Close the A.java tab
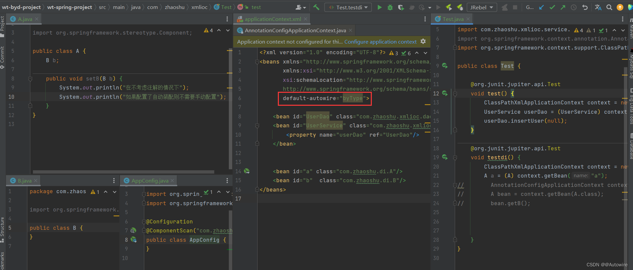This screenshot has height=270, width=633. click(37, 19)
